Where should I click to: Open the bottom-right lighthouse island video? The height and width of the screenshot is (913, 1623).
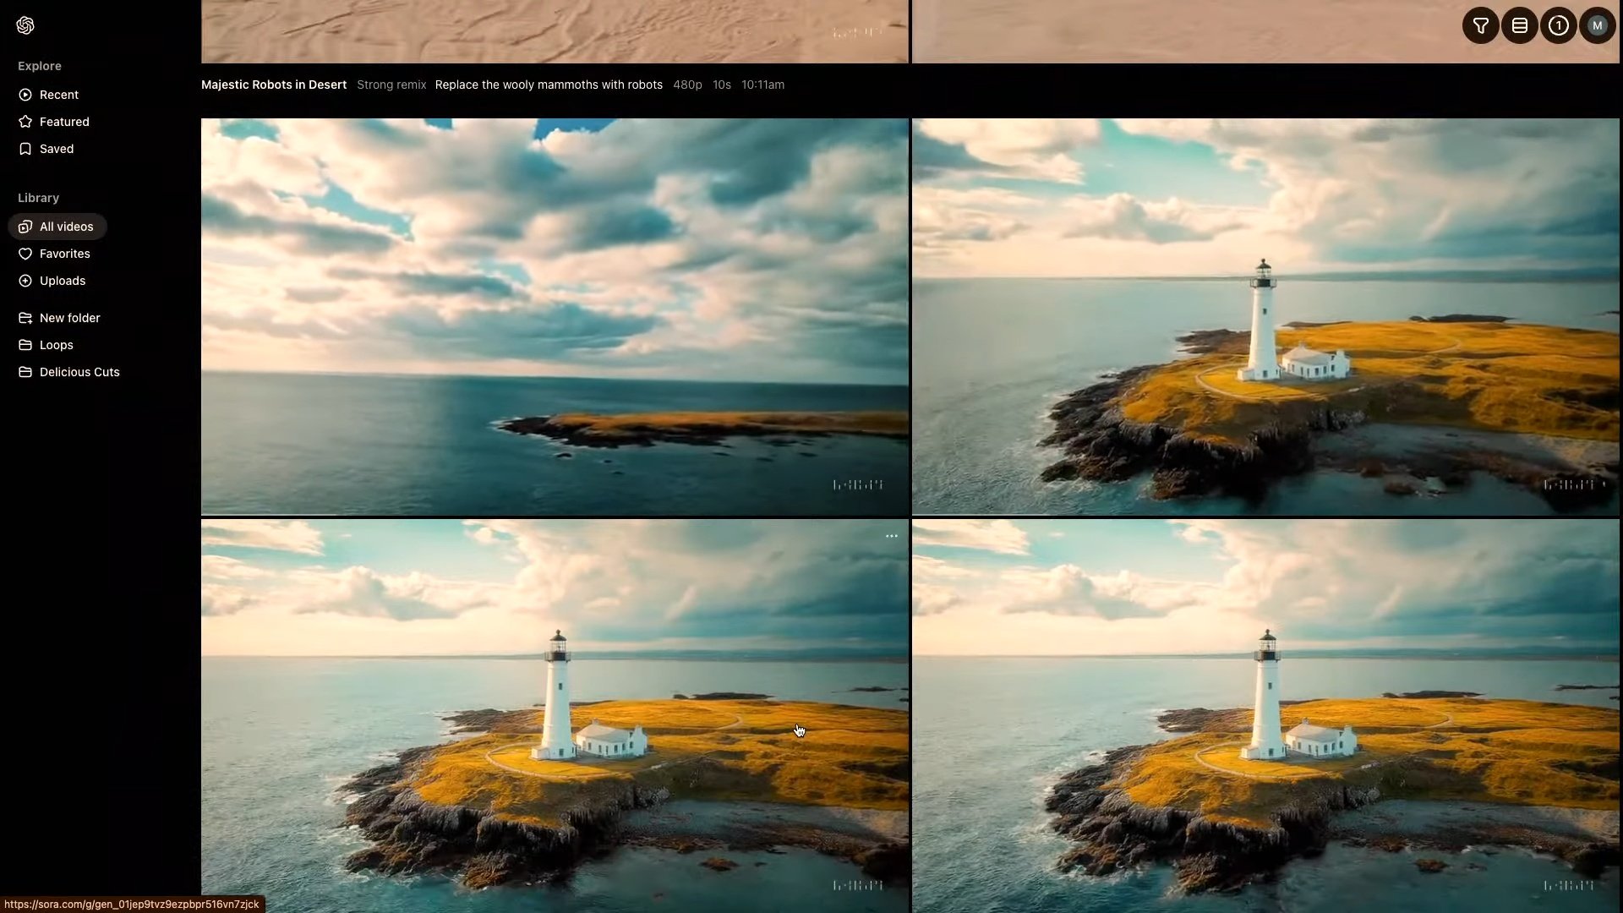(x=1266, y=714)
